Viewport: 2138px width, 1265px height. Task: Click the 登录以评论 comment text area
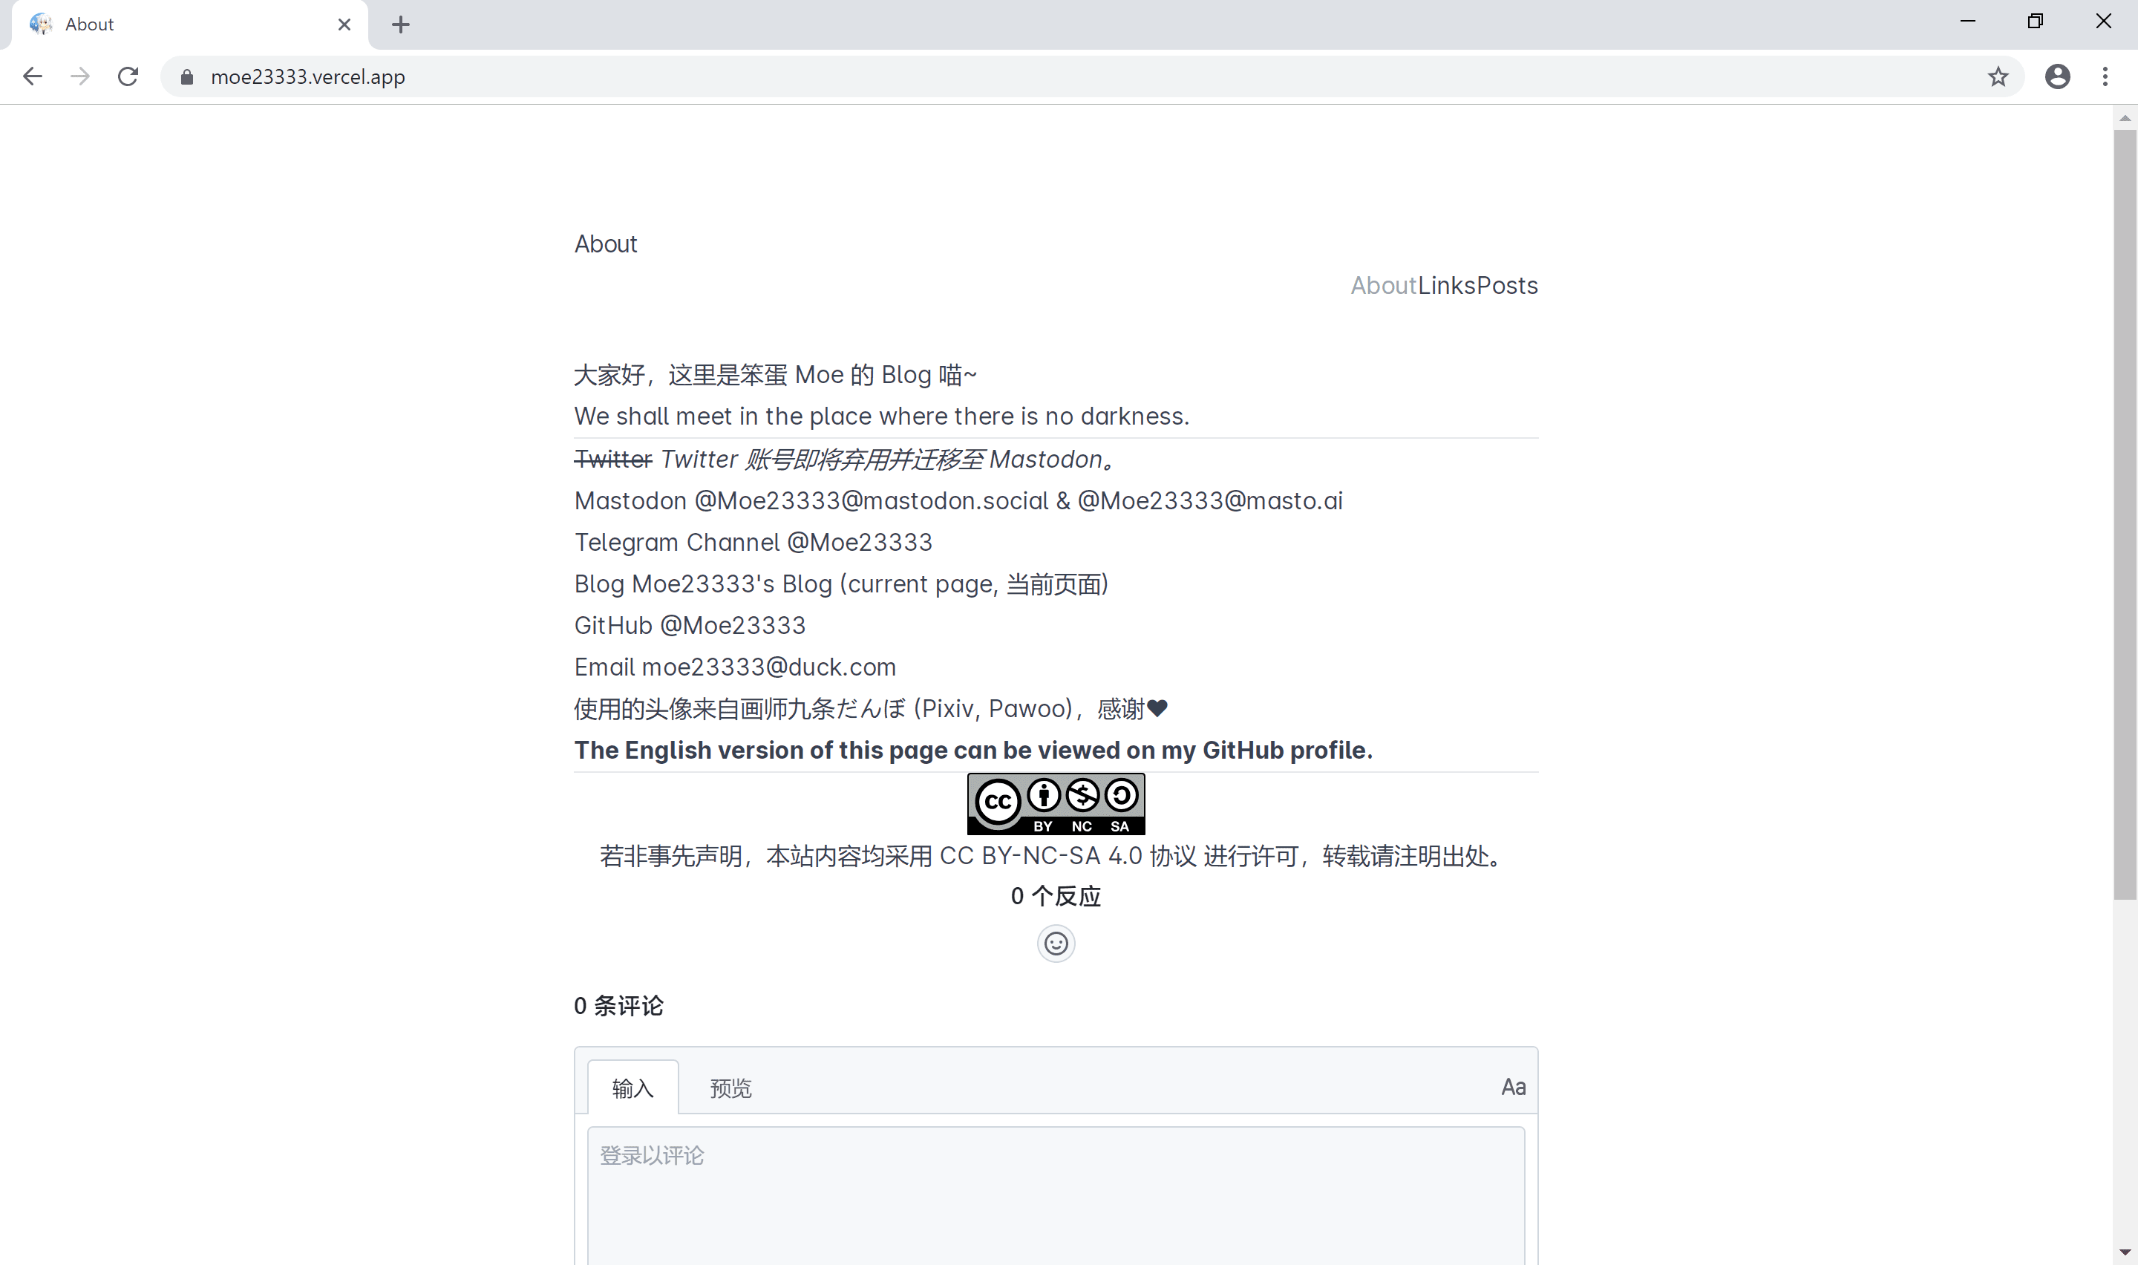click(x=1054, y=1194)
